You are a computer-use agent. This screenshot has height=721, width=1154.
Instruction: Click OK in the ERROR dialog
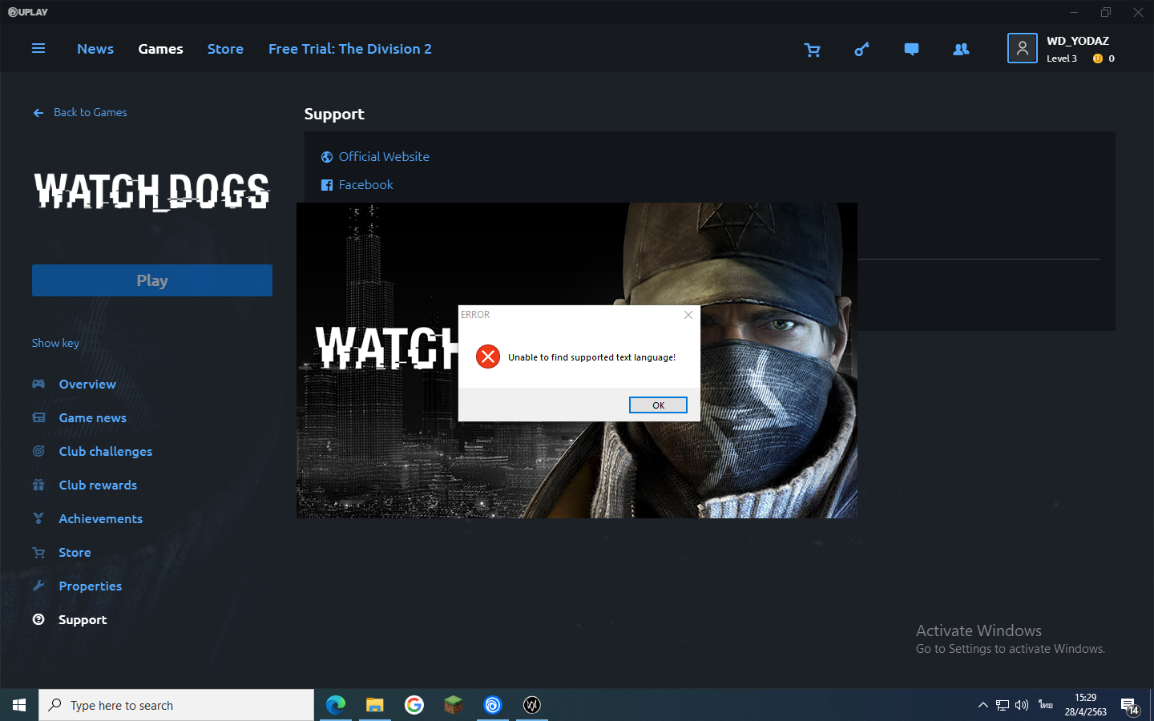658,405
